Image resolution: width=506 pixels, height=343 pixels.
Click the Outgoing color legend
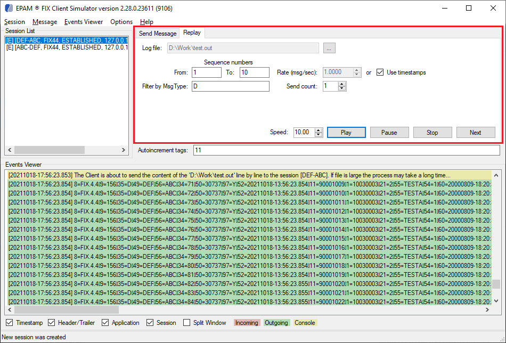pyautogui.click(x=276, y=323)
